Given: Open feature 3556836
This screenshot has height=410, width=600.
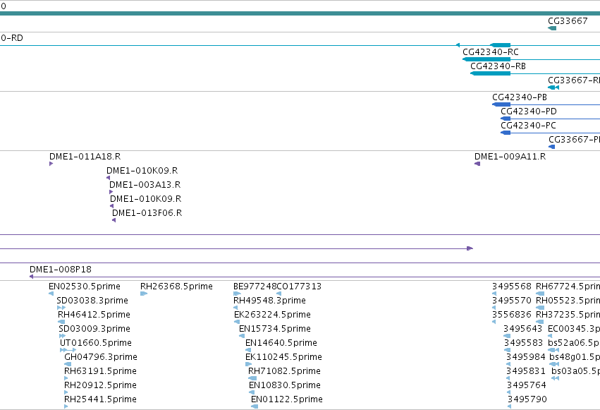Looking at the screenshot, I should (x=512, y=315).
